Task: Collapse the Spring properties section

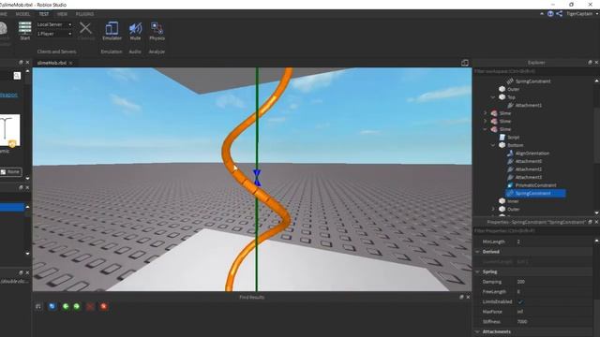Action: coord(477,271)
